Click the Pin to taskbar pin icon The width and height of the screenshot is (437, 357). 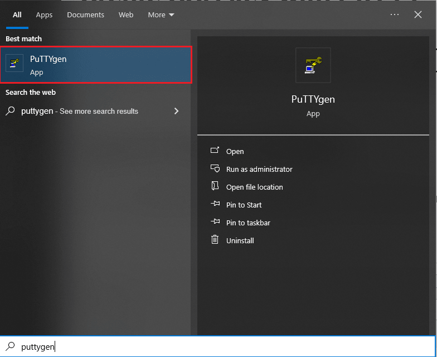point(215,221)
